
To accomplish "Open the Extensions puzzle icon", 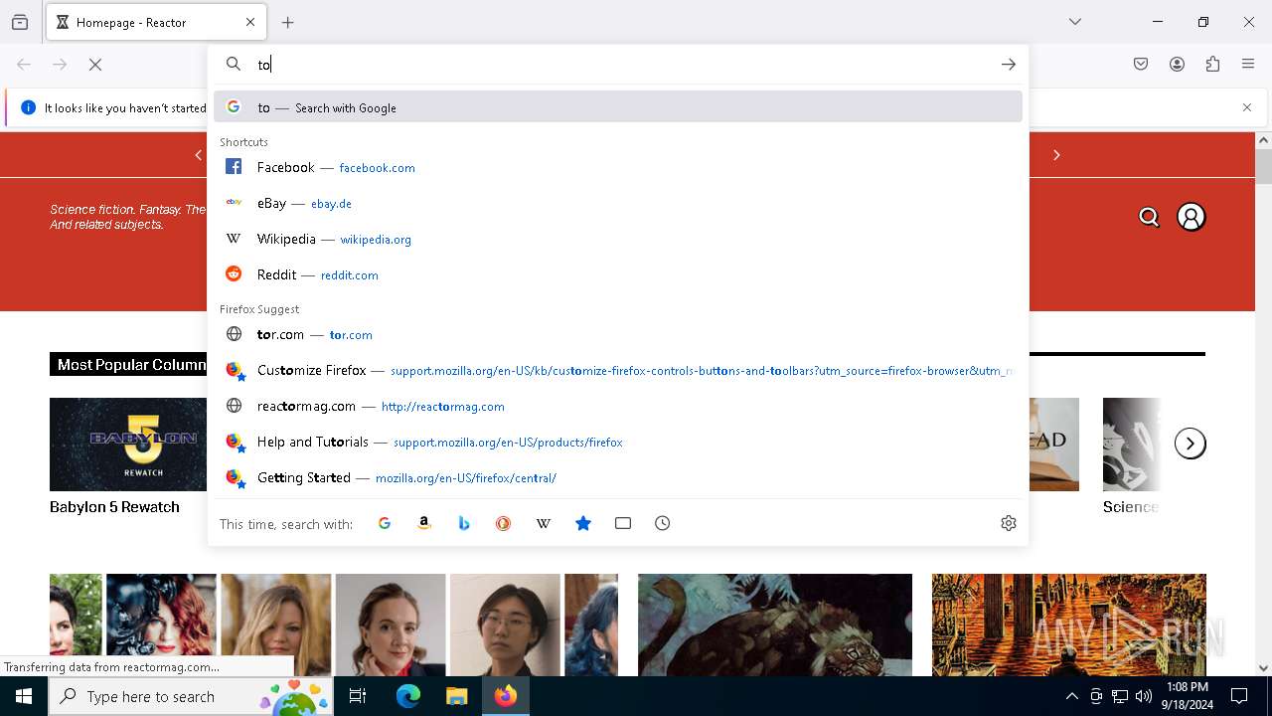I will [1212, 65].
